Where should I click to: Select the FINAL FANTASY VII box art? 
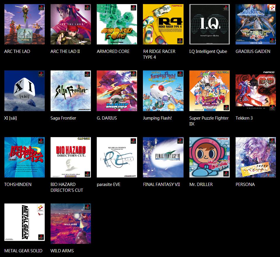coord(163,157)
